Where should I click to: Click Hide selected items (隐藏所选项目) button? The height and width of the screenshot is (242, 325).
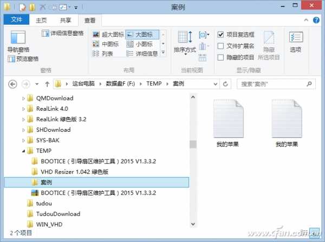269,46
